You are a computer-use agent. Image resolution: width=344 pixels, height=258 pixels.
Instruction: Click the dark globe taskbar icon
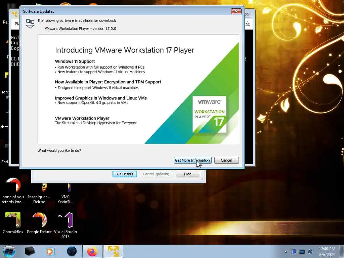click(x=72, y=251)
